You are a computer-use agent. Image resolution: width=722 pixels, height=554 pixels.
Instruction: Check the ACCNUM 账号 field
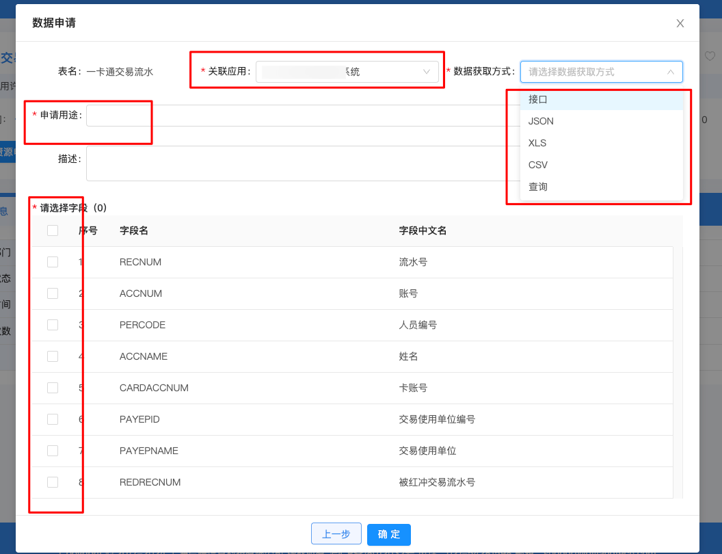click(52, 293)
